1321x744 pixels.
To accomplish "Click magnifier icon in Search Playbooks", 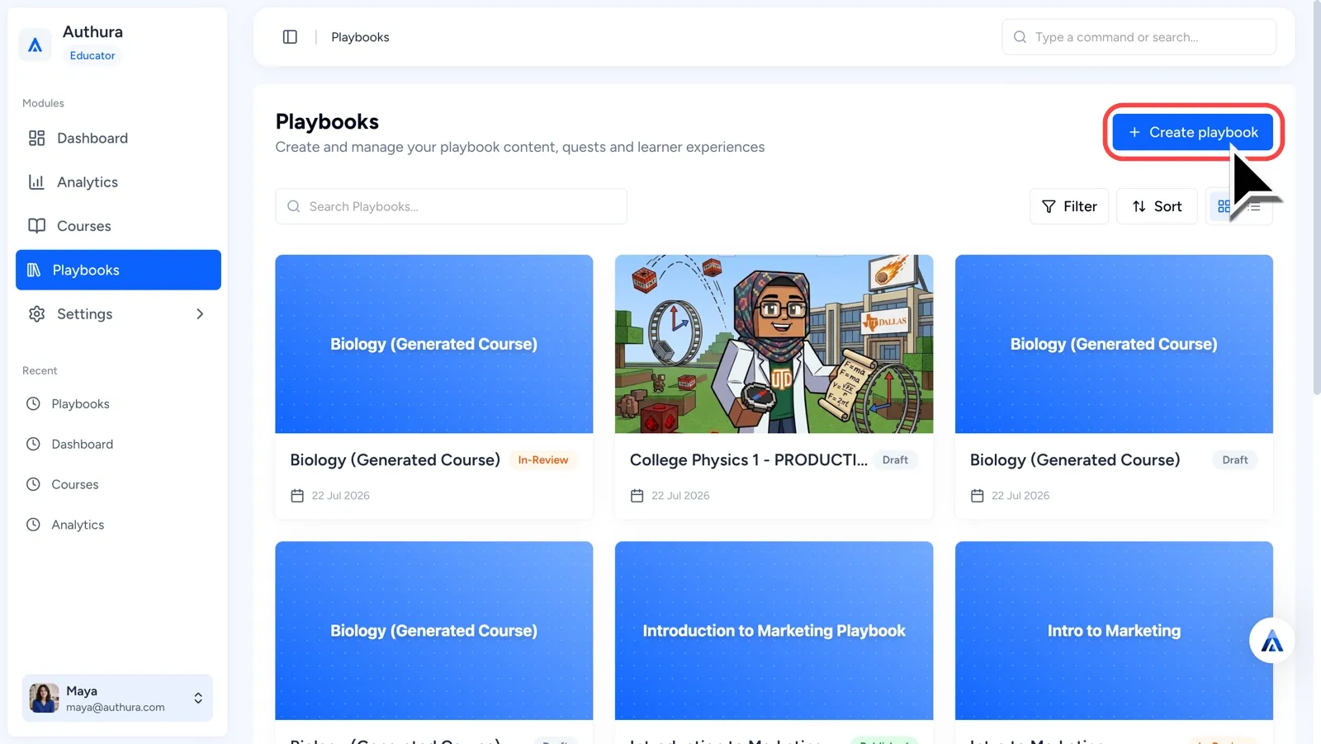I will (x=293, y=206).
